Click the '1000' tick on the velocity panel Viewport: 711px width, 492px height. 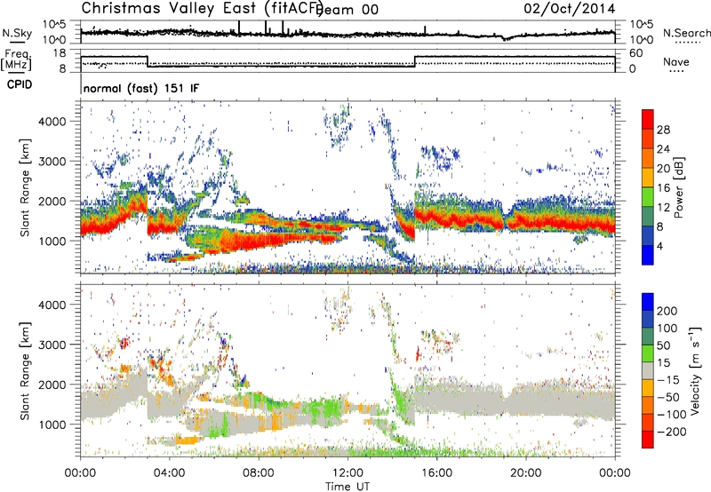point(52,425)
